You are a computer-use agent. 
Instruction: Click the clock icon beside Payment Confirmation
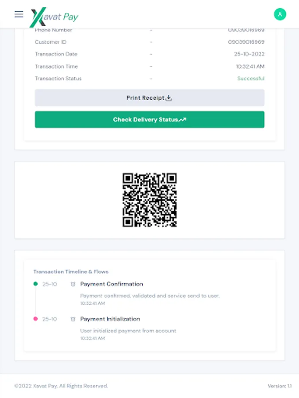(x=73, y=284)
